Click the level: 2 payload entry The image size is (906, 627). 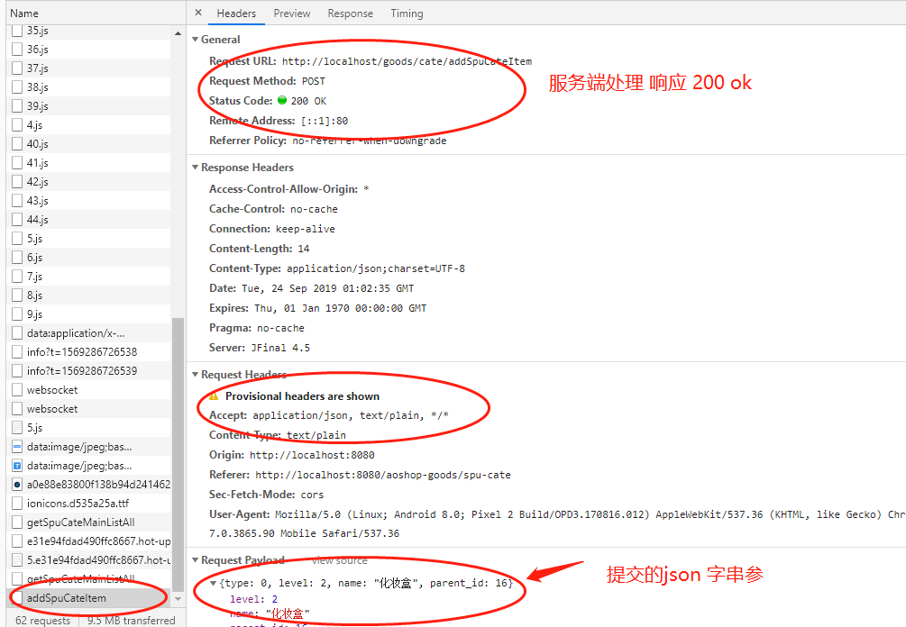[253, 599]
